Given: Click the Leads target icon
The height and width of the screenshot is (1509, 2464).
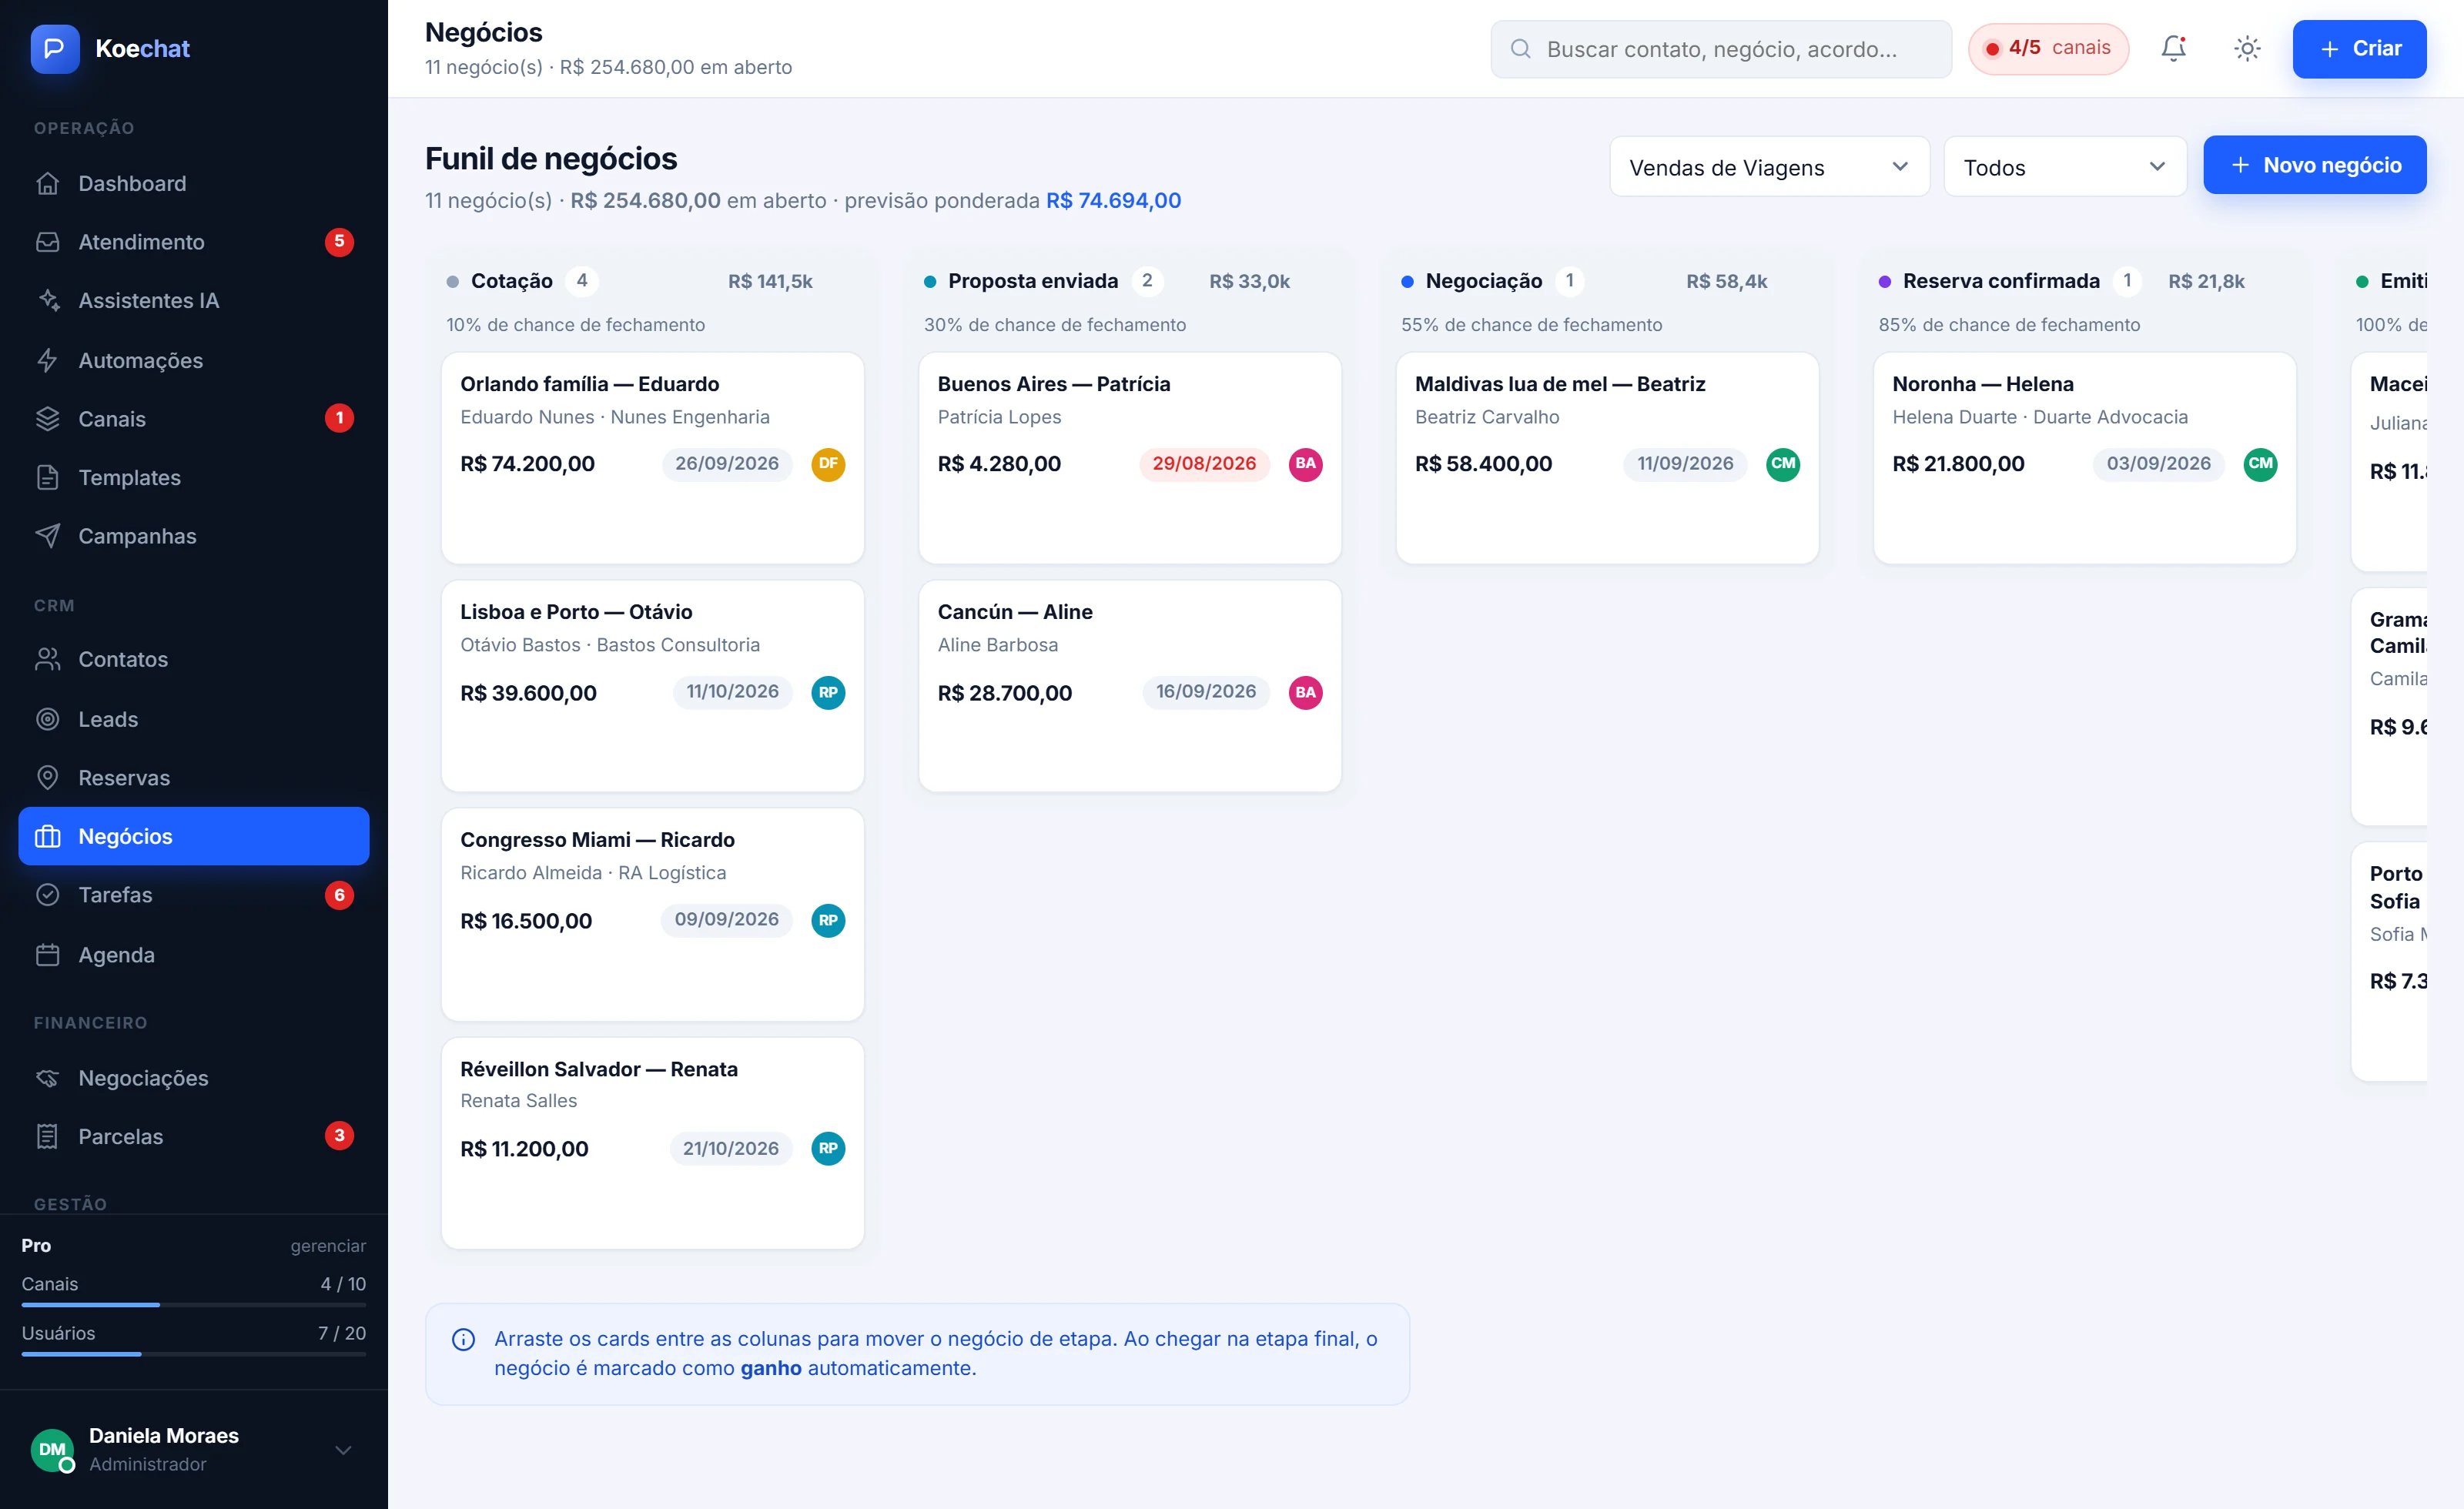Looking at the screenshot, I should pos(47,719).
